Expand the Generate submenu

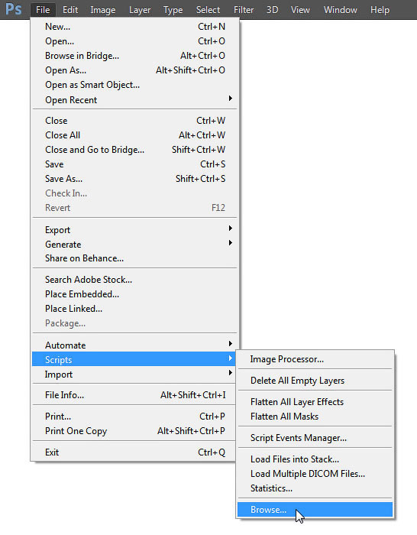134,245
